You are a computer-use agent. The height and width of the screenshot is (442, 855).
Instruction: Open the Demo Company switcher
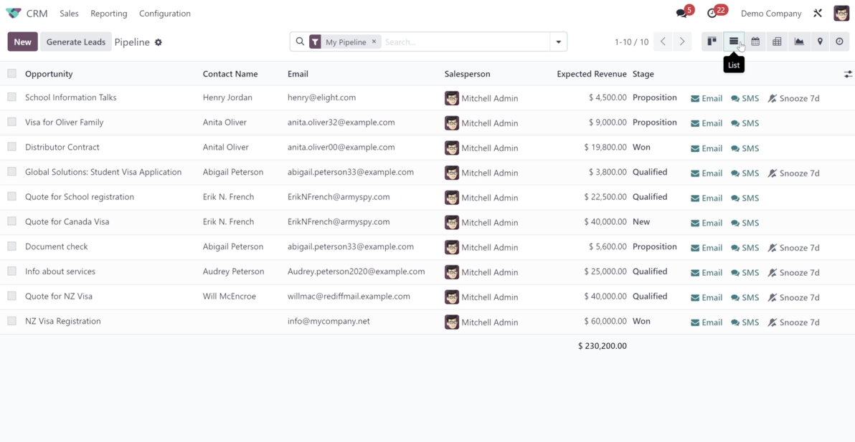point(771,14)
